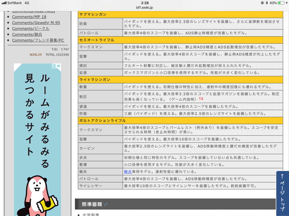Tap the cellular signal bars icon
The width and height of the screenshot is (289, 216).
(4, 3)
